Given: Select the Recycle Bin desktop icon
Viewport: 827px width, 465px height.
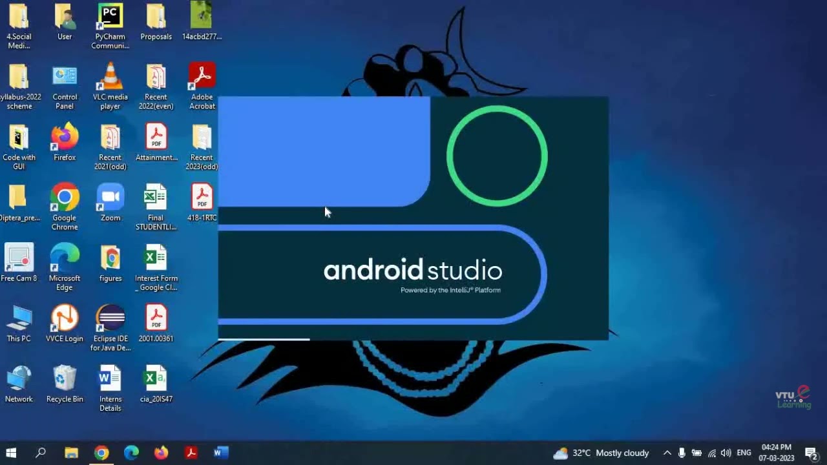Looking at the screenshot, I should click(65, 384).
